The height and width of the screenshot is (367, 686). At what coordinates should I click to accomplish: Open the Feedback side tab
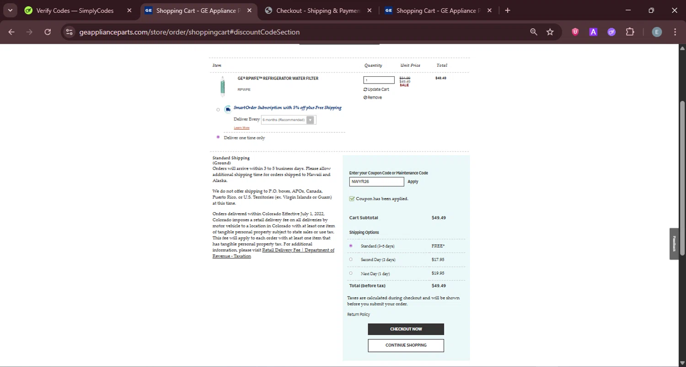674,244
